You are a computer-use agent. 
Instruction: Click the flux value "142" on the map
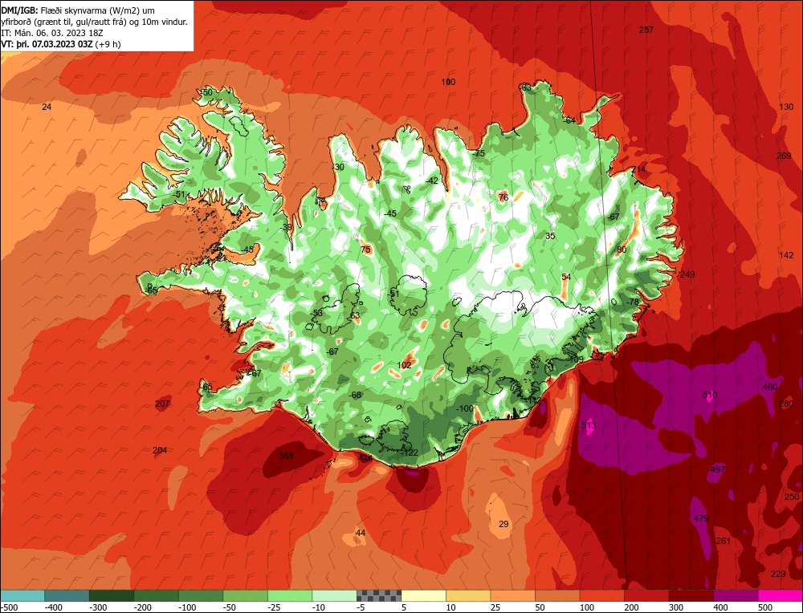point(786,255)
